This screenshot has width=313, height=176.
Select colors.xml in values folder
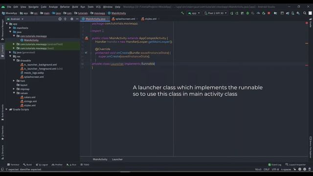click(29, 97)
